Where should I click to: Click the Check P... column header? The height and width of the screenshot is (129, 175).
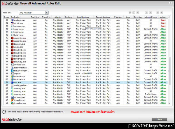tap(46, 17)
